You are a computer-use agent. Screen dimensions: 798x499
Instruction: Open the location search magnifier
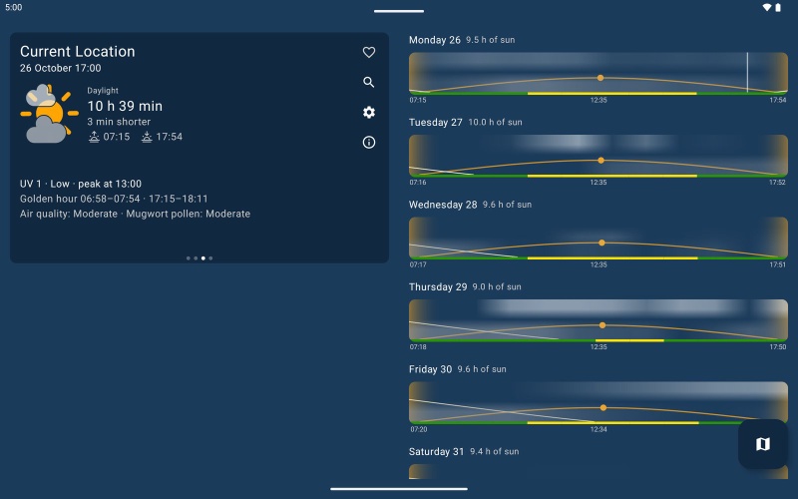pyautogui.click(x=369, y=82)
